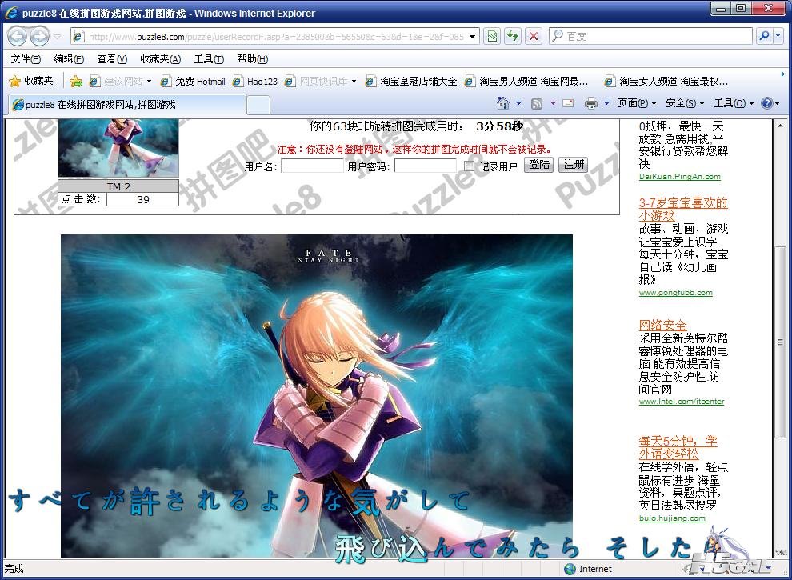The image size is (792, 580).
Task: Click the compatibility view icon
Action: (493, 36)
